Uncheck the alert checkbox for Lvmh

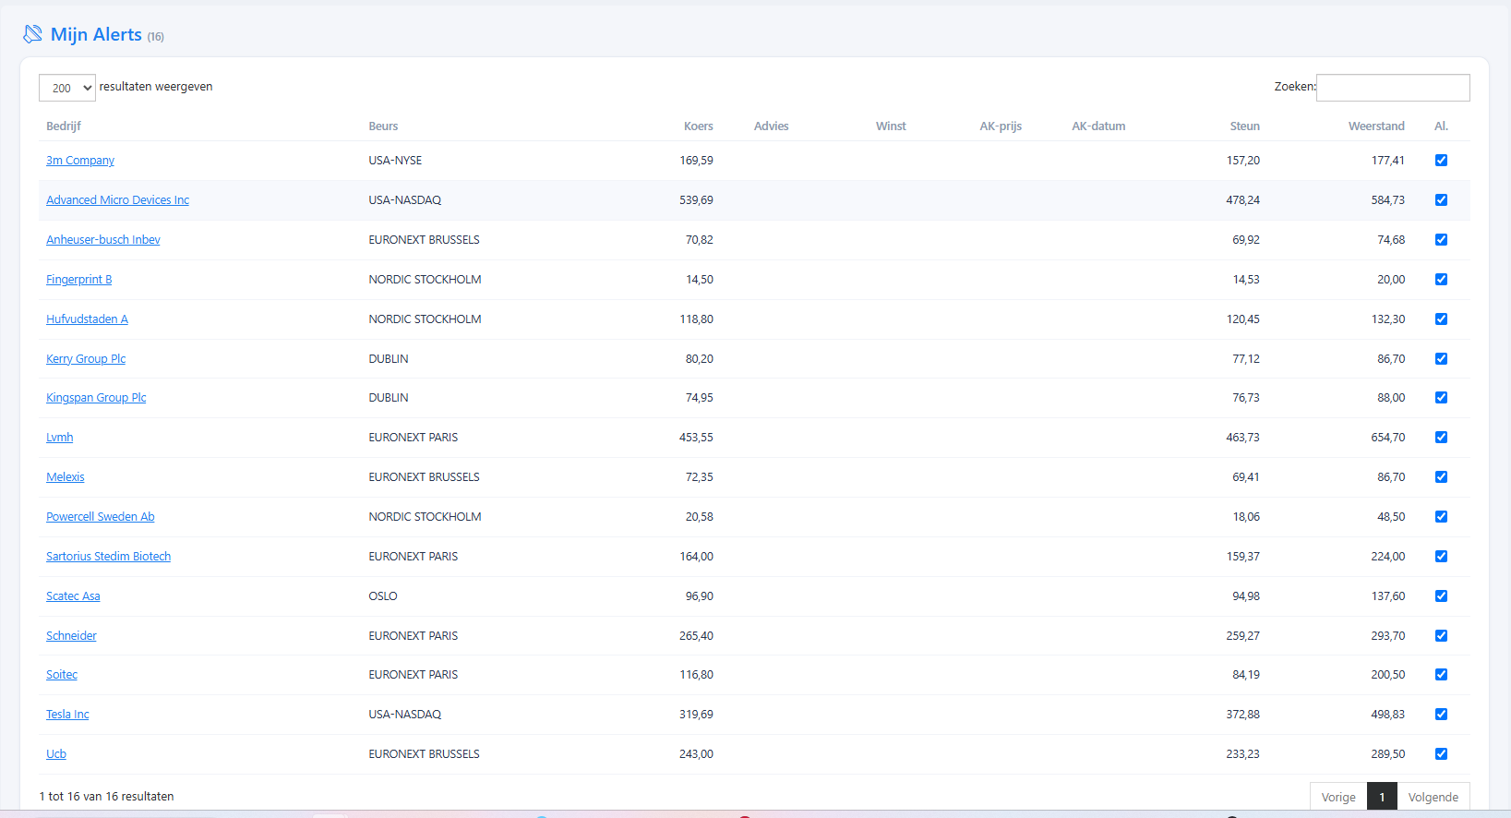(x=1441, y=438)
